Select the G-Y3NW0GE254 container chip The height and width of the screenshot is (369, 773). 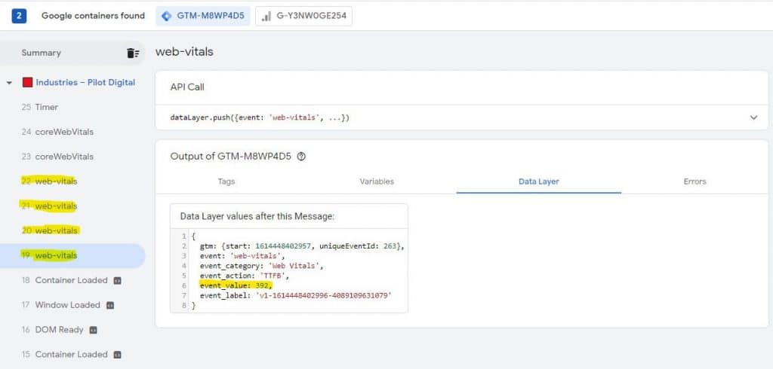303,17
